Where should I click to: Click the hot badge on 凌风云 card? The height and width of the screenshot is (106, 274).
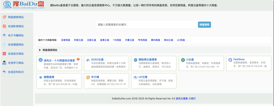pos(78,59)
